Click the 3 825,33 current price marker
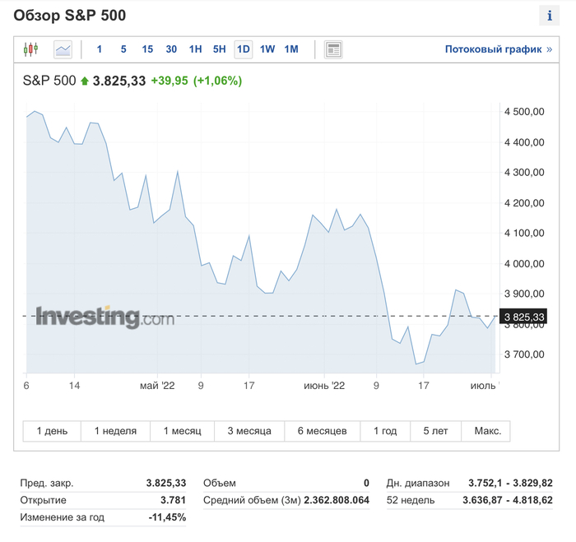This screenshot has height=542, width=576. pyautogui.click(x=523, y=317)
